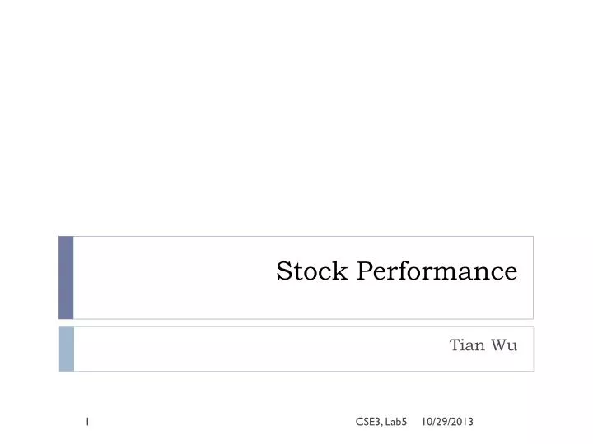Viewport: 593px width, 444px height.
Task: Select the 'CSE3, Lab5' footer text
Action: point(381,422)
